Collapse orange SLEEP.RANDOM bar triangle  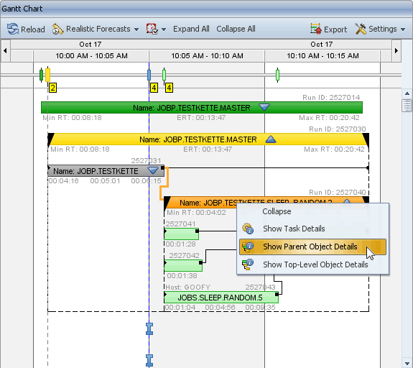[347, 201]
